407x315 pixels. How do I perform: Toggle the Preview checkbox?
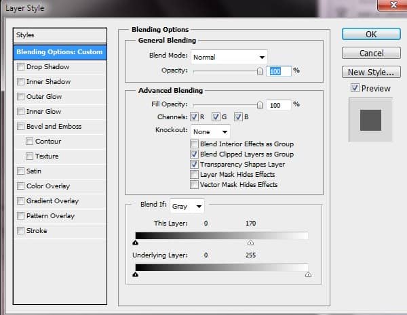(x=355, y=88)
